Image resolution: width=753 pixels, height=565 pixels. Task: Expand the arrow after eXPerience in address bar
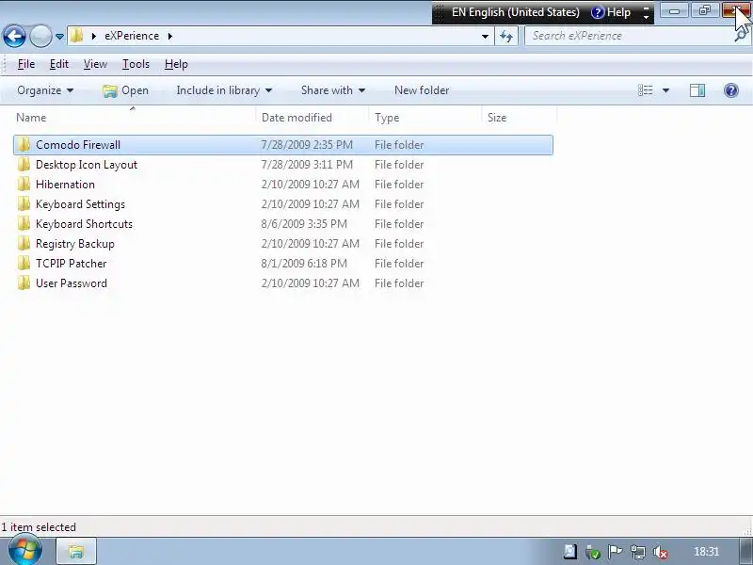click(x=170, y=36)
